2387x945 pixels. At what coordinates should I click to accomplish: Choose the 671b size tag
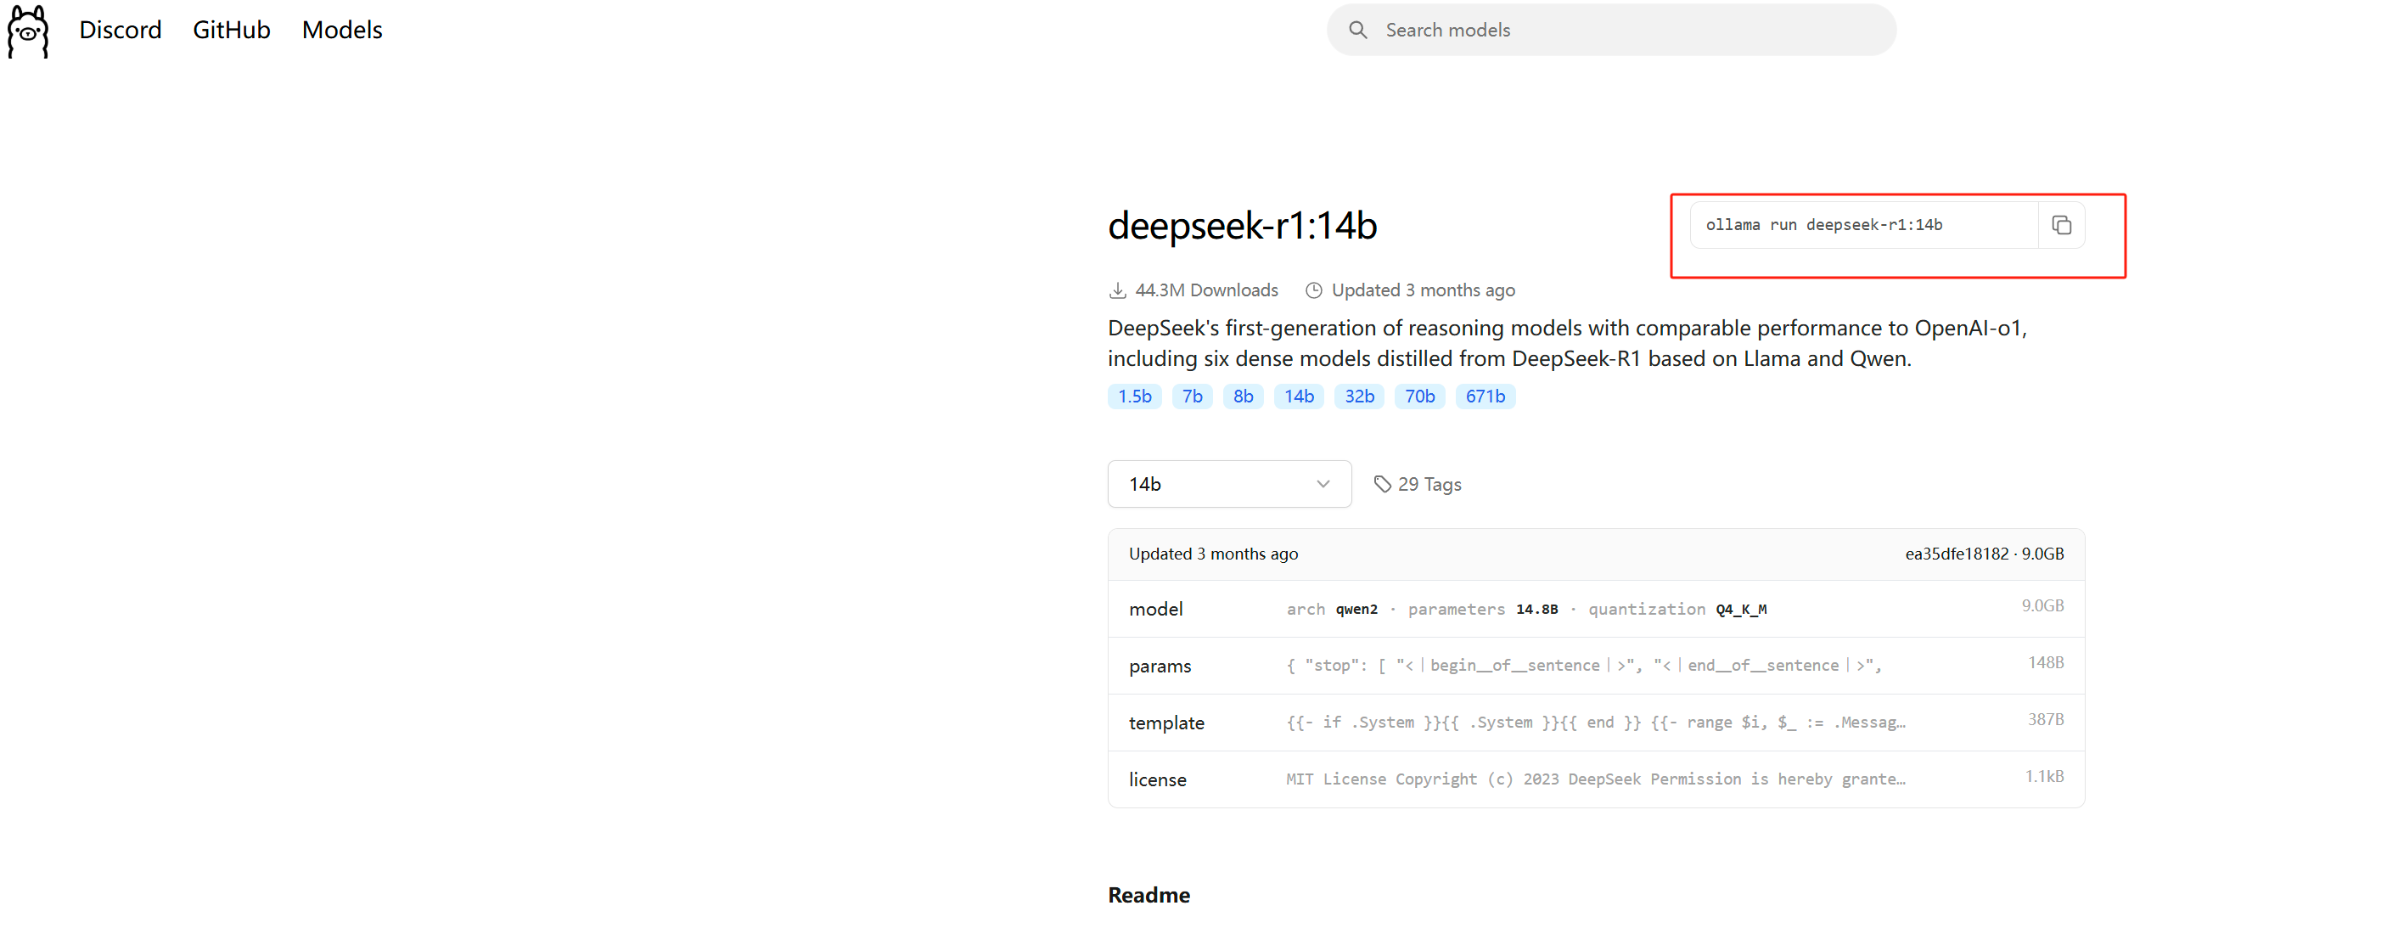pos(1485,397)
